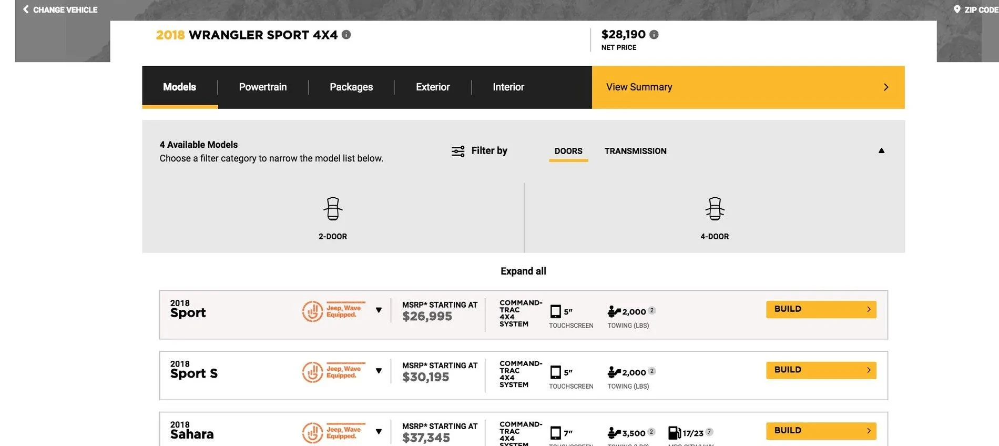Click the 4 Available Models heading
This screenshot has height=446, width=999.
[x=199, y=145]
